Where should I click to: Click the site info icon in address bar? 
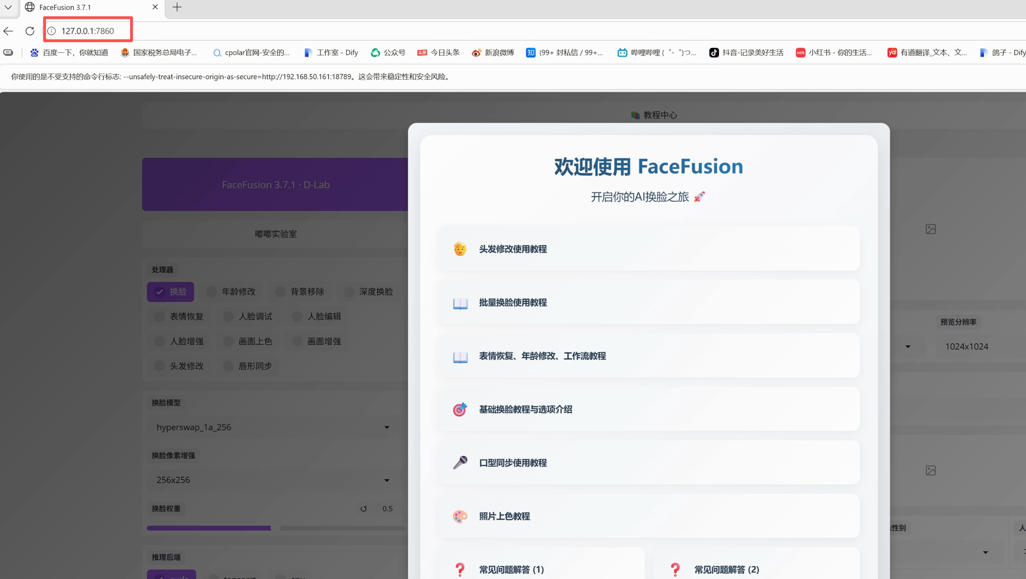coord(52,31)
